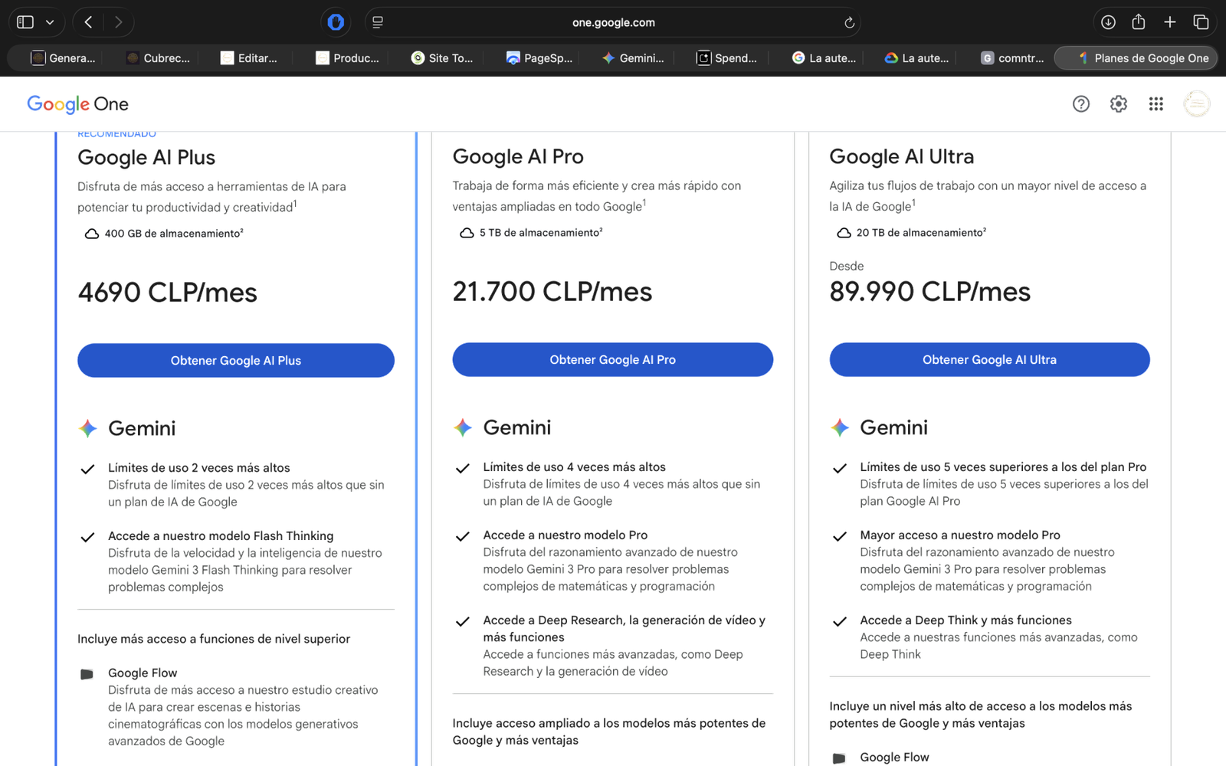
Task: Click the "Desde" label above Ultra price
Action: pos(847,266)
